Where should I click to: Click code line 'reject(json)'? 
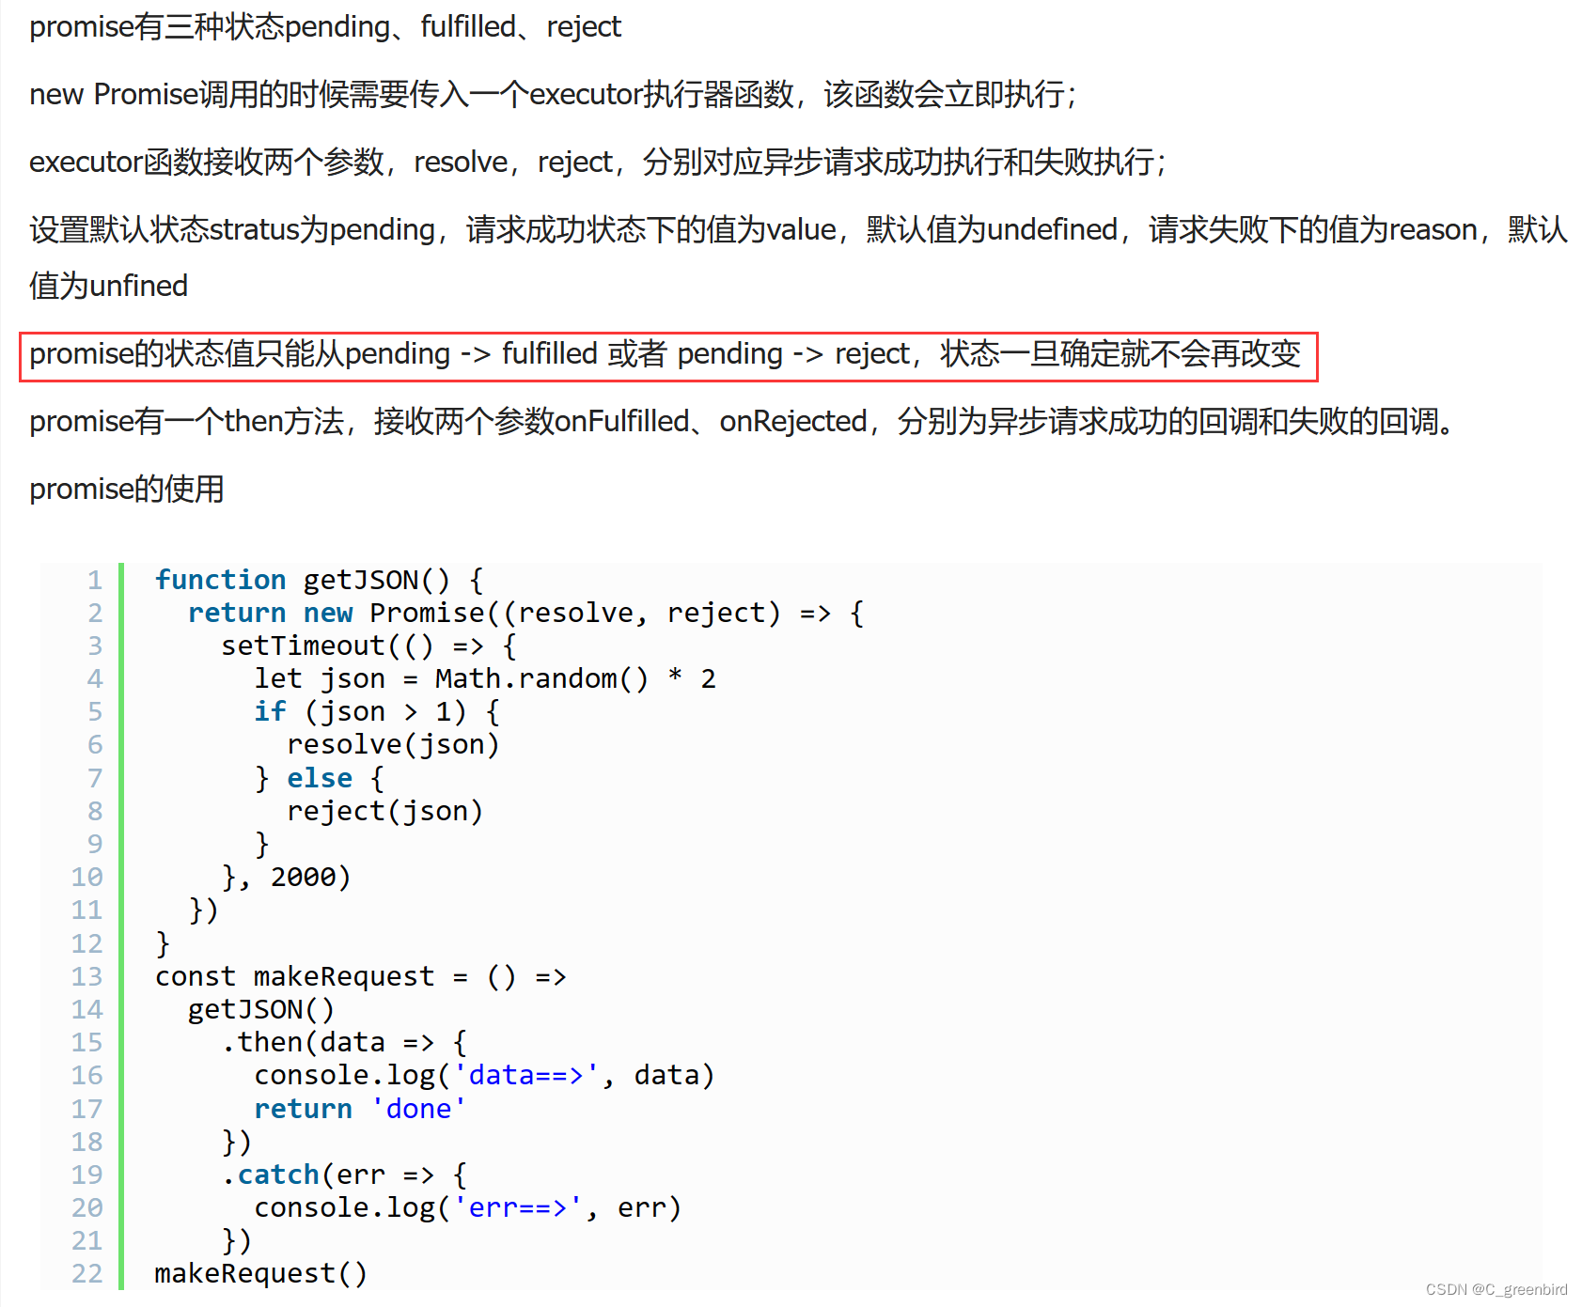click(385, 811)
